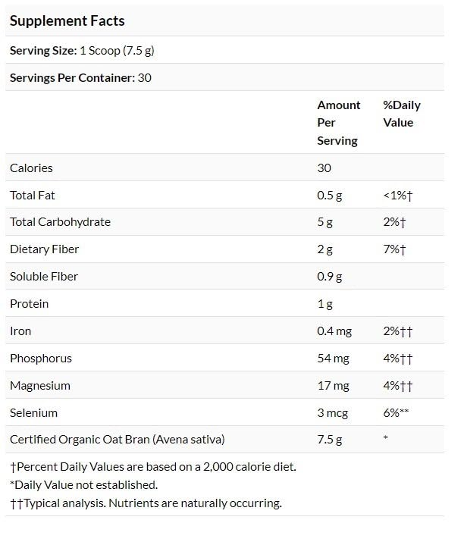Click the Servings Per Container row
This screenshot has height=542, width=464.
click(x=80, y=77)
